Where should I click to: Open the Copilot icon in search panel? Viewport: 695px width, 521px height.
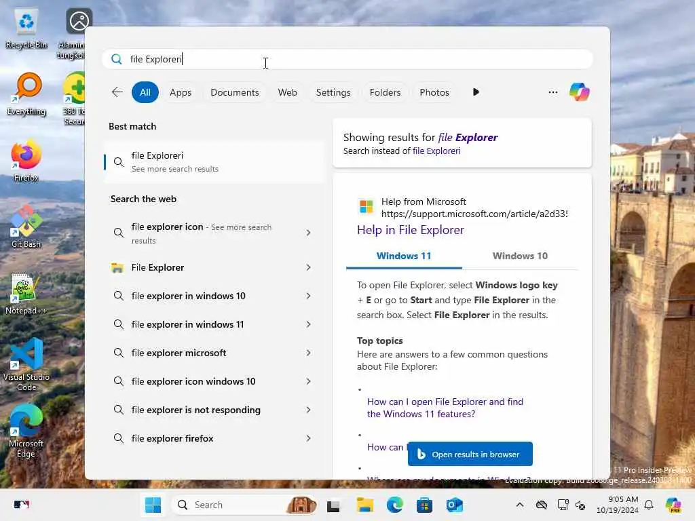click(580, 92)
